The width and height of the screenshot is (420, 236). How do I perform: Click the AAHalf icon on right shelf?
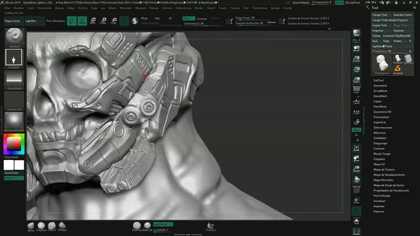coord(356,80)
